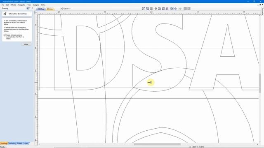Click the vertical scrollbar thumb
This screenshot has width=264, height=148.
[260, 83]
